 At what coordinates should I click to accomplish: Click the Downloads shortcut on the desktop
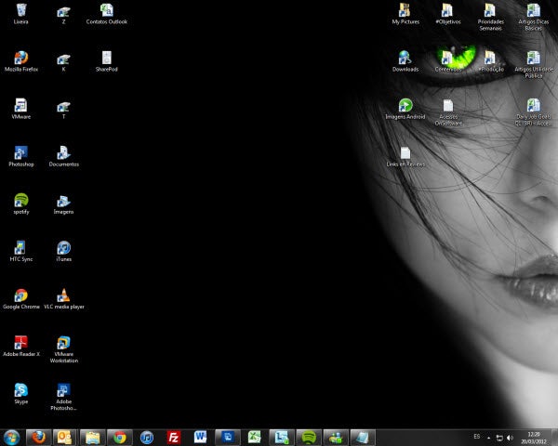coord(405,58)
